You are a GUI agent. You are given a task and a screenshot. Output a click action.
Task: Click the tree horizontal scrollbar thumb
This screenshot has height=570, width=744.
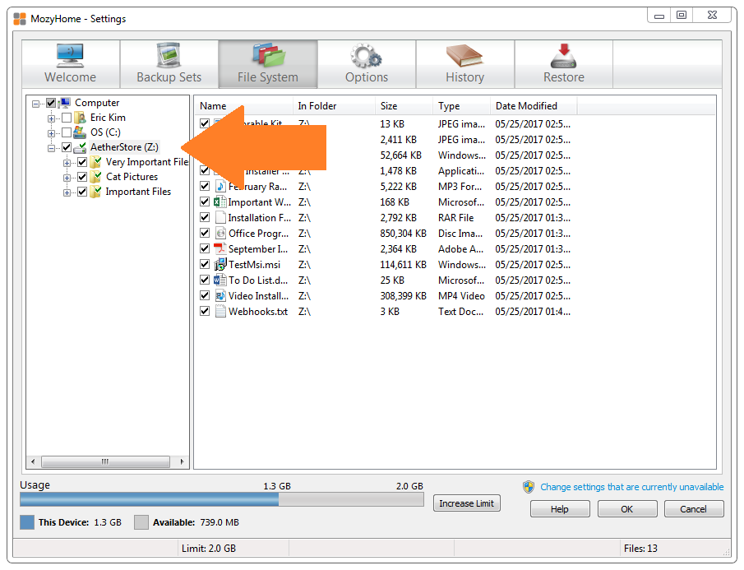point(105,461)
